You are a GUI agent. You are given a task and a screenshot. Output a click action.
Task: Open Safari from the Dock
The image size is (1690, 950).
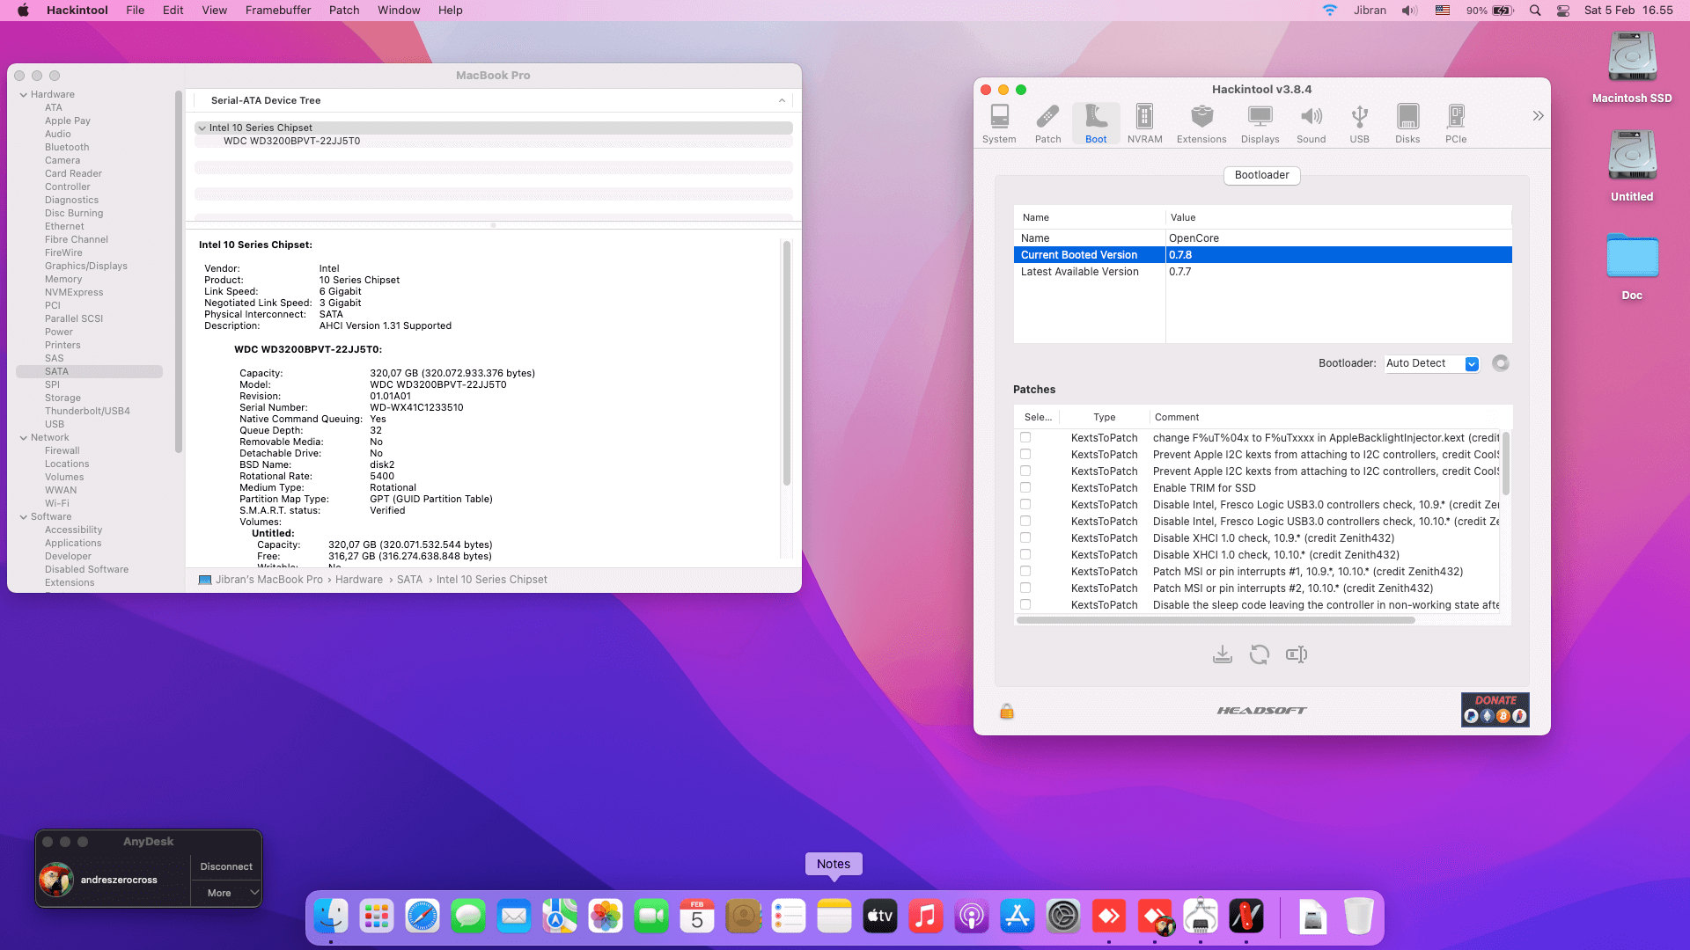point(422,917)
